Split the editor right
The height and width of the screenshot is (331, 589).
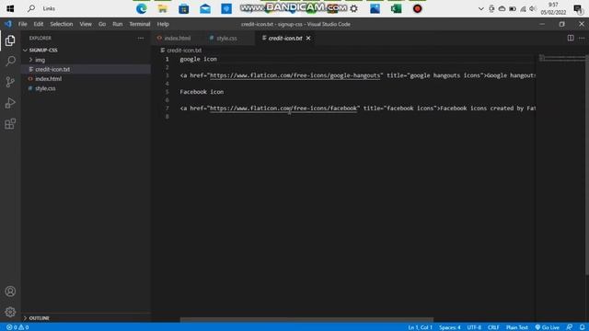pyautogui.click(x=571, y=38)
